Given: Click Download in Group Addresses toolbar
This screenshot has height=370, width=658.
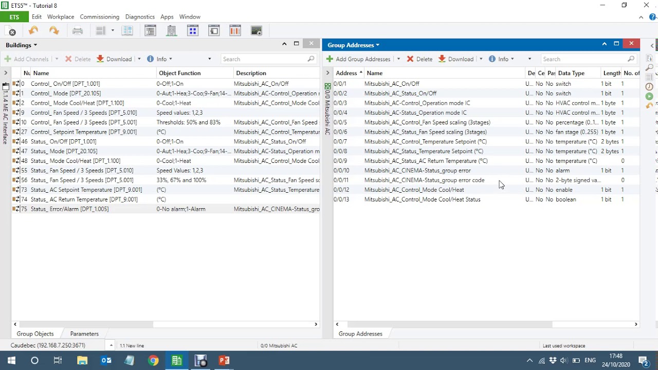Looking at the screenshot, I should pos(456,59).
